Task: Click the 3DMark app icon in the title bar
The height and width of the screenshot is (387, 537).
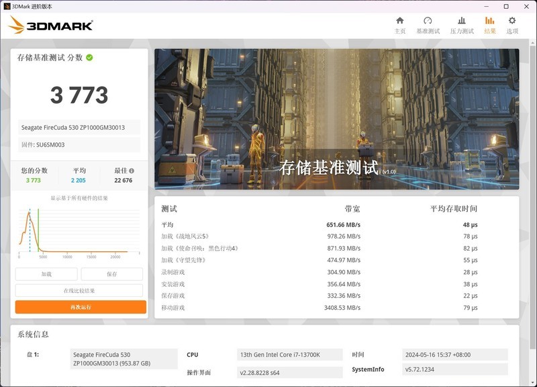Action: click(x=7, y=6)
